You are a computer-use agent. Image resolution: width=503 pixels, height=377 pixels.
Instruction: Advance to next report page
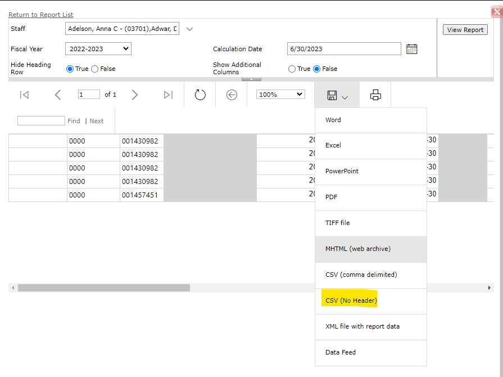point(134,95)
